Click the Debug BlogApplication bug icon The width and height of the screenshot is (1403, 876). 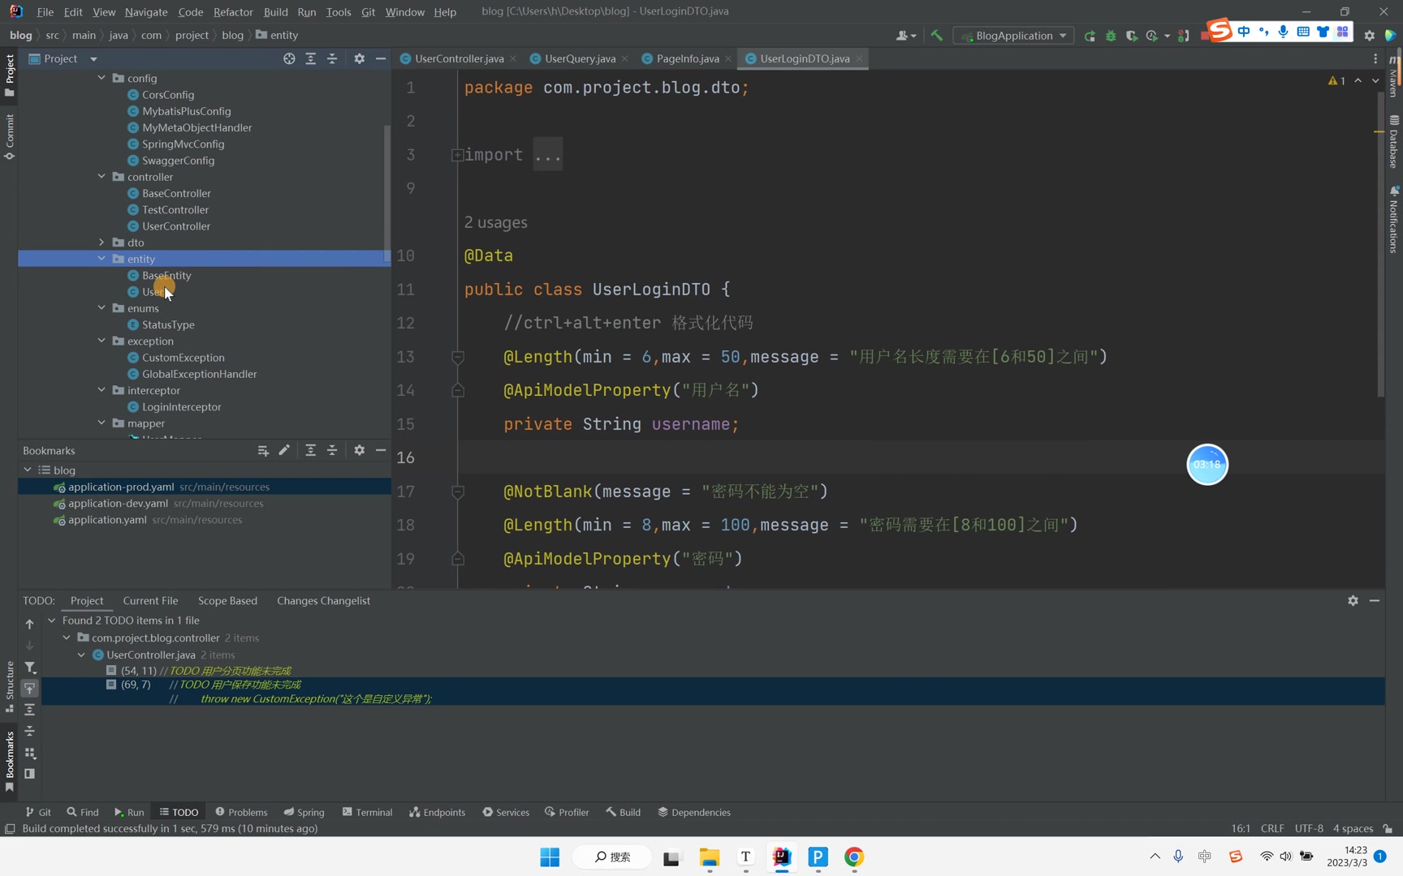click(x=1111, y=36)
